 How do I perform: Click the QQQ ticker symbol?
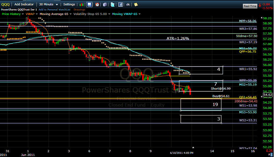5,5
